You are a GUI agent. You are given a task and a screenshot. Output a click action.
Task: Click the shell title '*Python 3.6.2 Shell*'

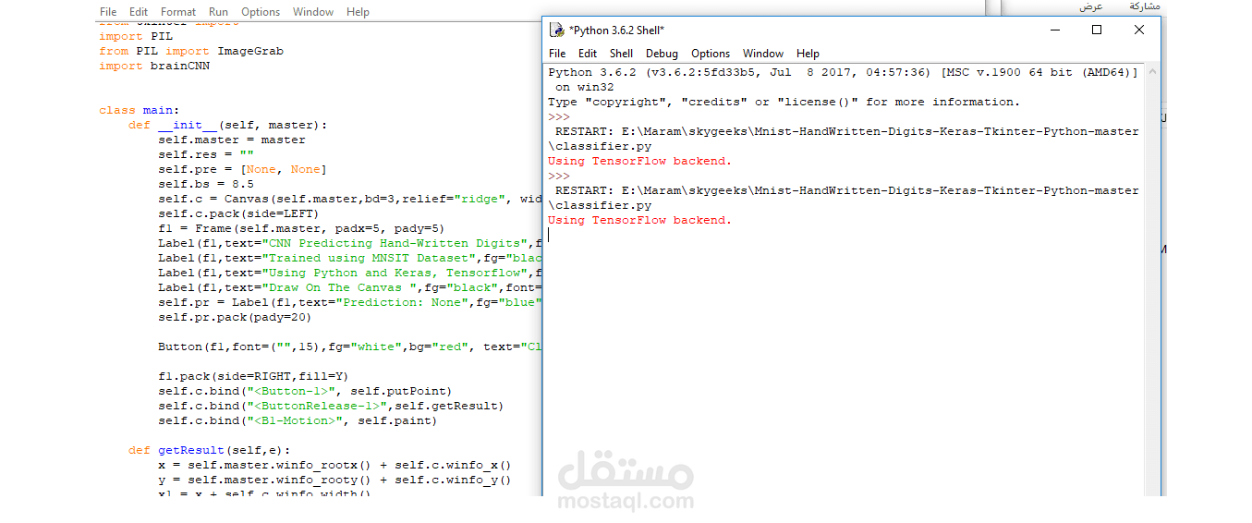coord(616,30)
